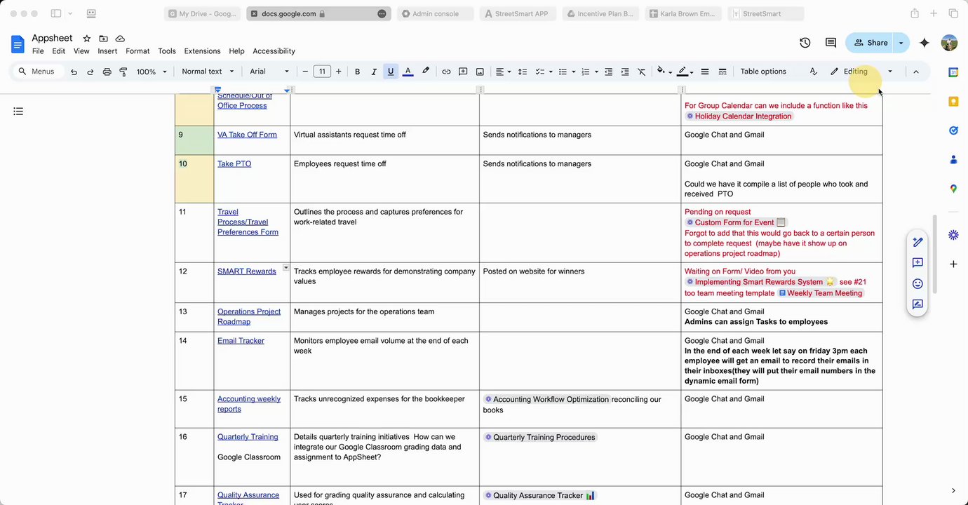
Task: Open the Tools menu
Action: tap(167, 51)
